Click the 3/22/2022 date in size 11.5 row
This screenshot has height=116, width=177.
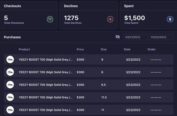pyautogui.click(x=133, y=97)
